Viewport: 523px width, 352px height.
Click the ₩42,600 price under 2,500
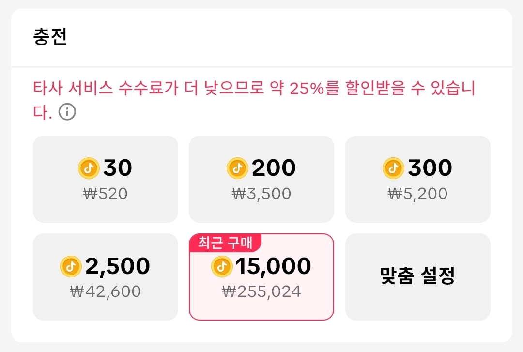click(106, 291)
